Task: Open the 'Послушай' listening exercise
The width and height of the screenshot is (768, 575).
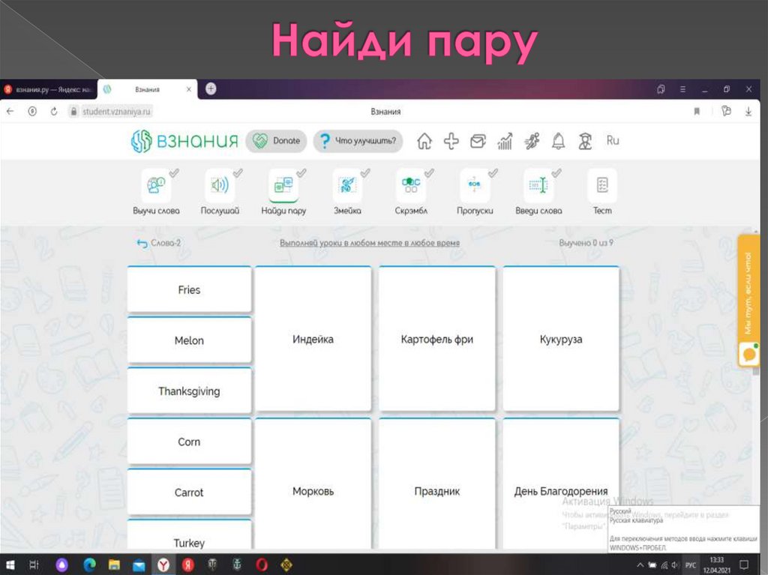Action: tap(220, 193)
